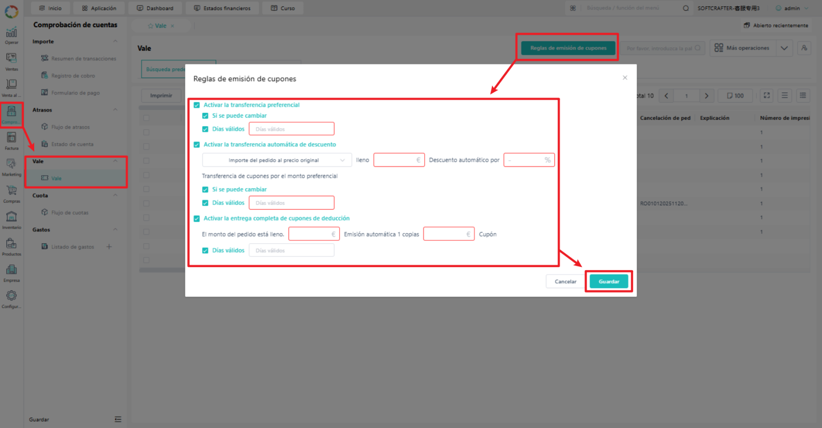The height and width of the screenshot is (428, 822).
Task: Toggle Activar la transferencia automática de descuento
Action: (197, 145)
